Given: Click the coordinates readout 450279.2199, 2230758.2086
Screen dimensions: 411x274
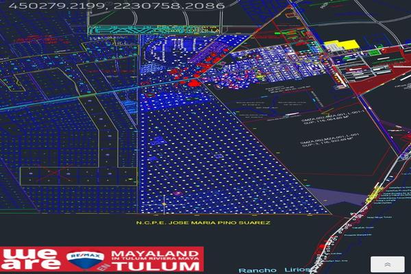Looking at the screenshot, I should (x=117, y=5).
